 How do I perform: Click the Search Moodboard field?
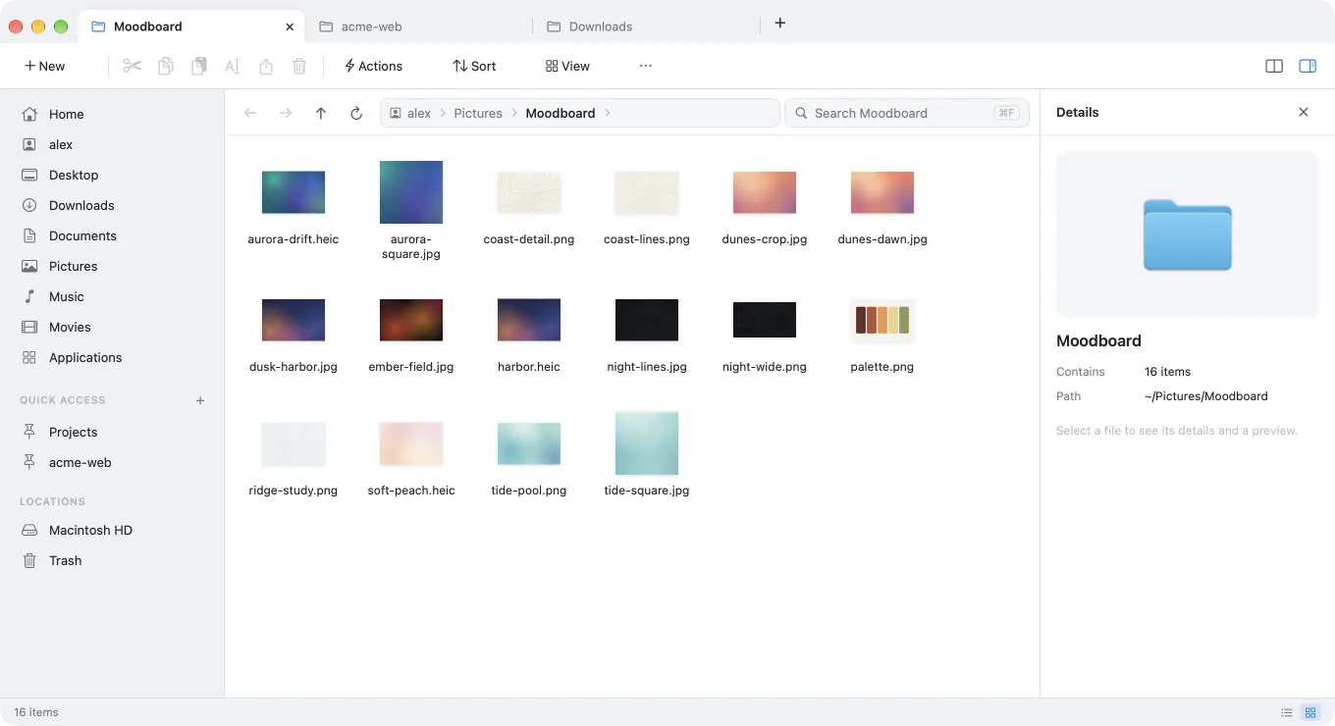coord(907,113)
